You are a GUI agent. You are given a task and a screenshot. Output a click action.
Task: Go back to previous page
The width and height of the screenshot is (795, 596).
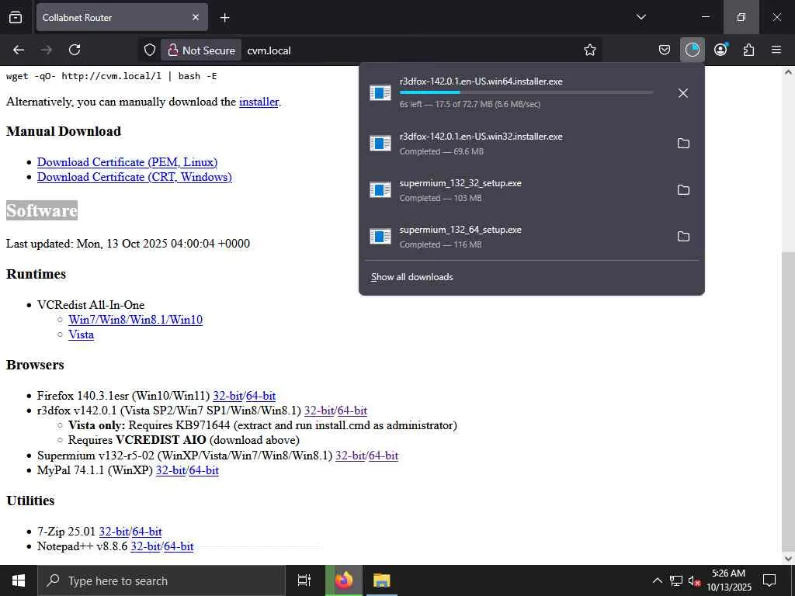(x=19, y=50)
